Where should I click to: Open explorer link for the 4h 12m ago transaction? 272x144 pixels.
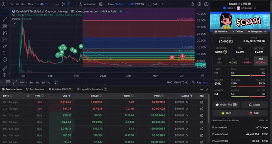point(202,102)
